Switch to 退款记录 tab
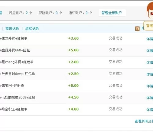Image resolution: width=153 pixels, height=132 pixels. 32,29
